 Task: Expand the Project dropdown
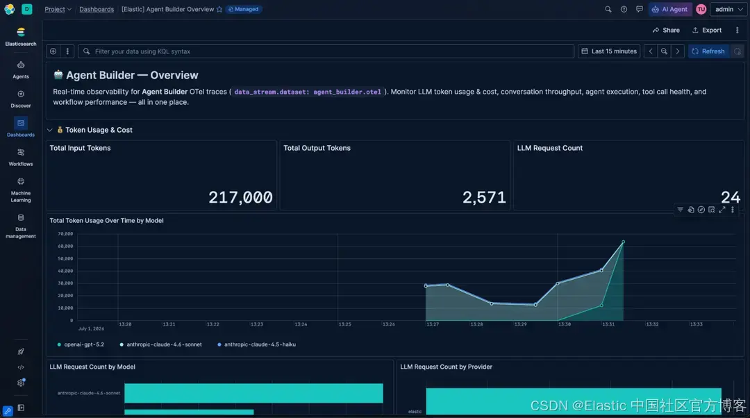(58, 9)
